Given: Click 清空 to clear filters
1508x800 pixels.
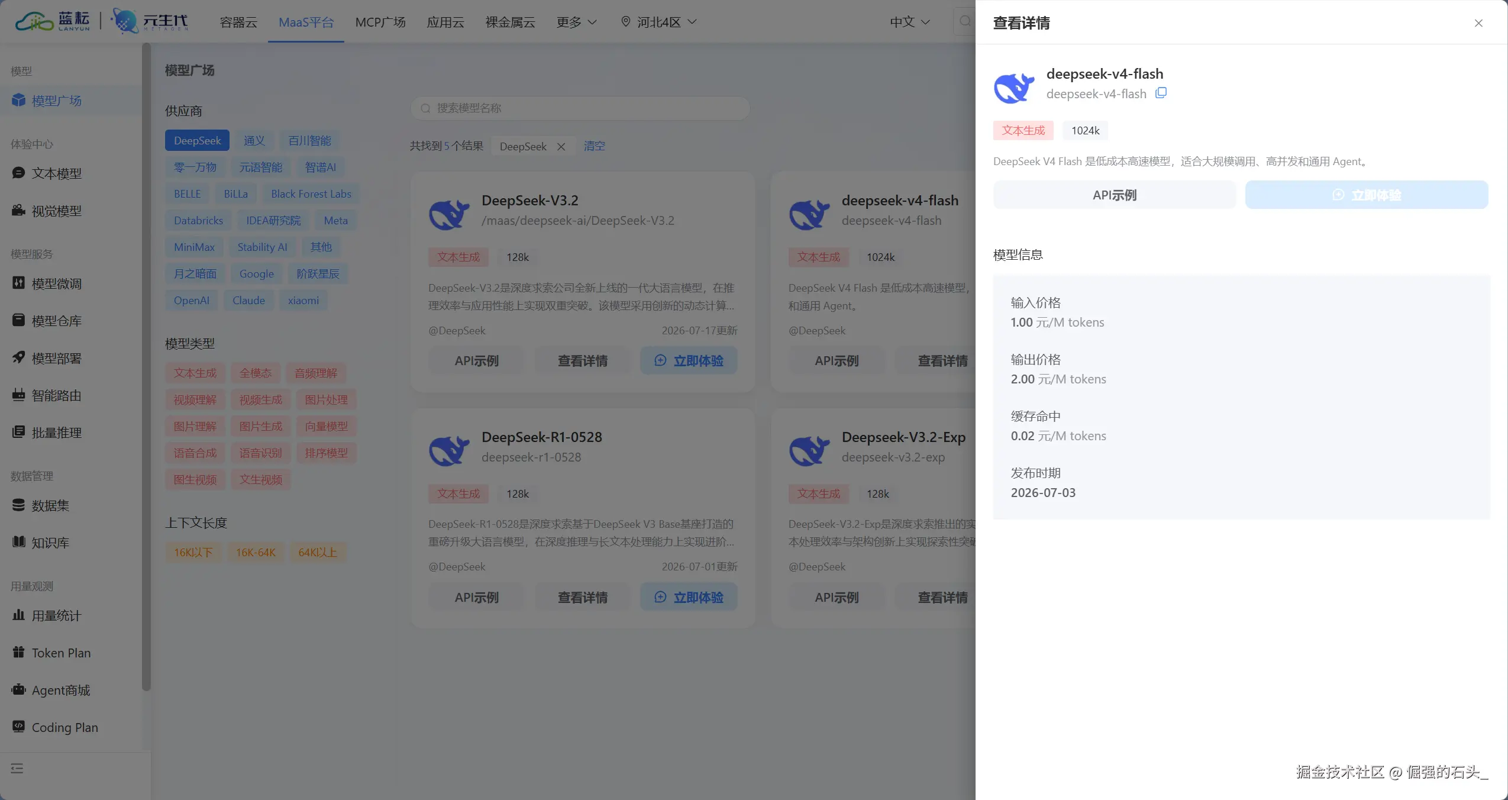Looking at the screenshot, I should 595,146.
